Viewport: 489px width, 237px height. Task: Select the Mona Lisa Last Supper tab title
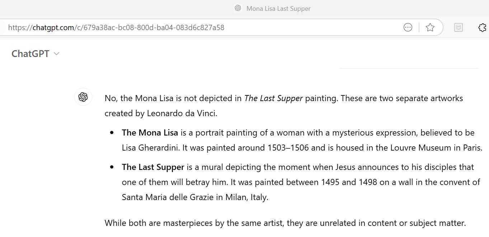click(278, 9)
